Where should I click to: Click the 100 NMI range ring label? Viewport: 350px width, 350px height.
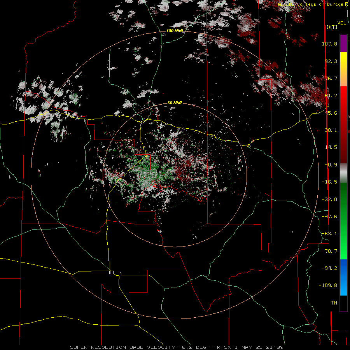175,31
